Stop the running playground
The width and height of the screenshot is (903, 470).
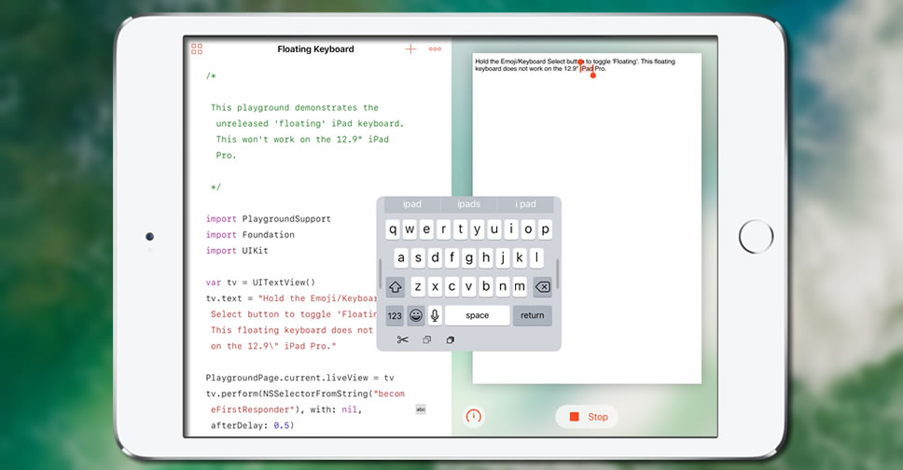588,417
